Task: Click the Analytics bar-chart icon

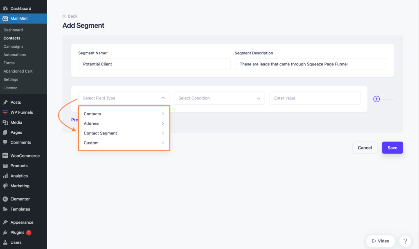Action: 6,175
